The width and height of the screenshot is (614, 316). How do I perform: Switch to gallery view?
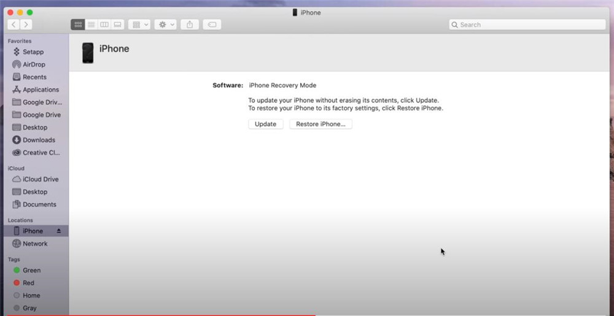(x=117, y=25)
